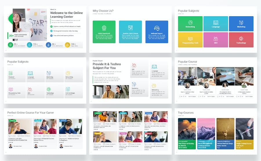Click the teacher avatar on Complete Online Teaching Masterclass
The width and height of the screenshot is (261, 161).
225,85
